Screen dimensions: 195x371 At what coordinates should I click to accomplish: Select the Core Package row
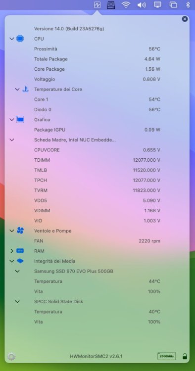tap(97, 69)
